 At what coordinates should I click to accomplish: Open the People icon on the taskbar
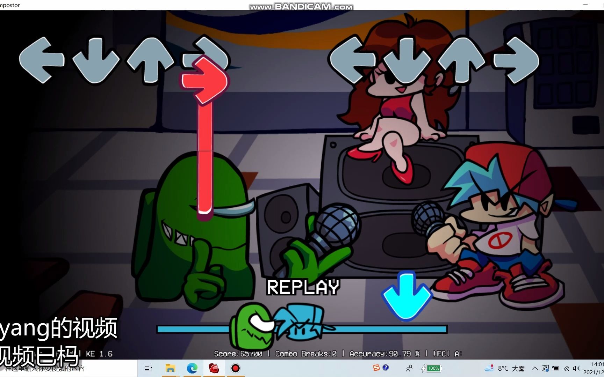pyautogui.click(x=409, y=368)
